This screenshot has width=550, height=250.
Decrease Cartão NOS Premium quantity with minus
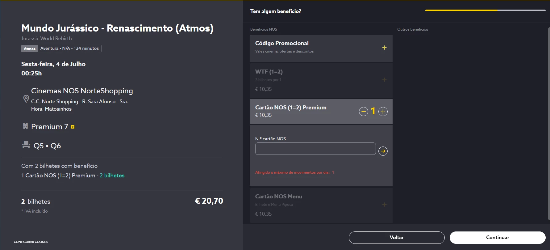tap(363, 112)
